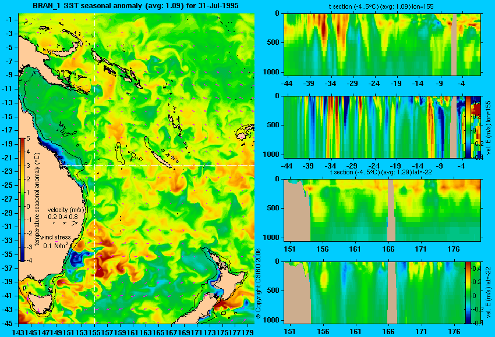Screen dimensions: 495x337
Task: Click the 't section' lat=-22 panel title
Action: 381,173
